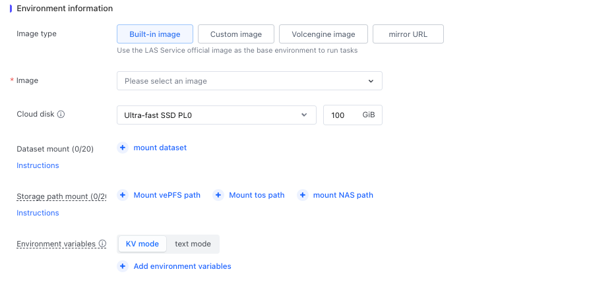Choose the mirror URL image type
Image resolution: width=589 pixels, height=286 pixels.
click(408, 34)
